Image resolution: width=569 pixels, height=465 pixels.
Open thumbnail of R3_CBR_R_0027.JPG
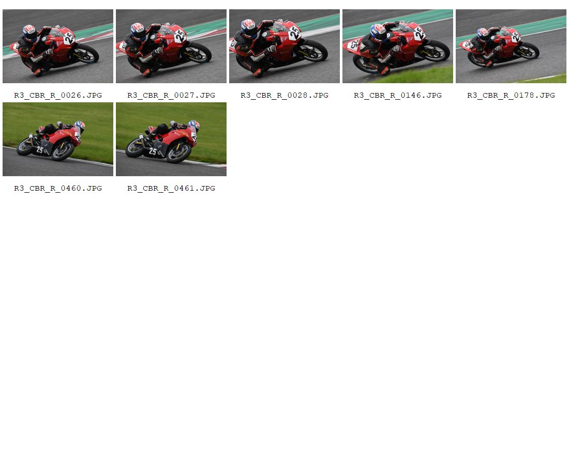(x=171, y=47)
